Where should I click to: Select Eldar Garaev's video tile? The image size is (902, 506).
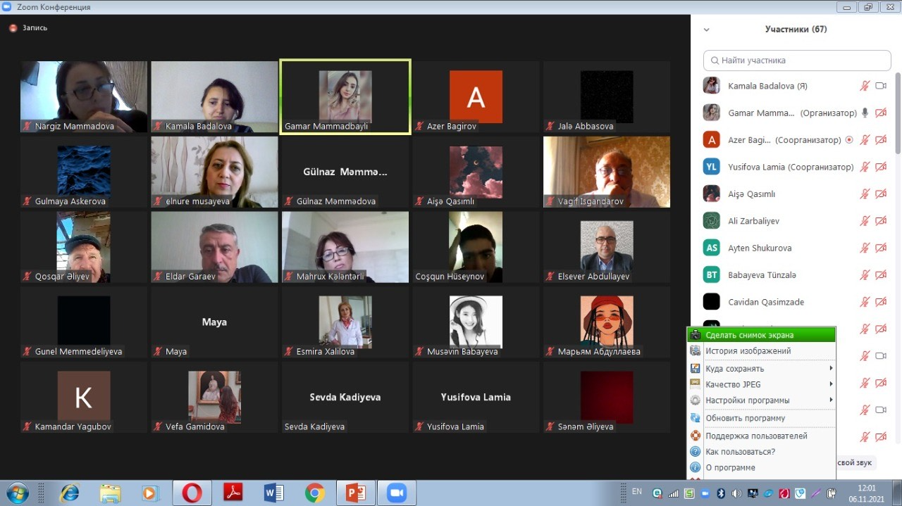pos(215,247)
